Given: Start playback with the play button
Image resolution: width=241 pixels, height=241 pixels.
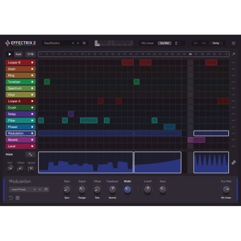Looking at the screenshot, I should pyautogui.click(x=10, y=54).
